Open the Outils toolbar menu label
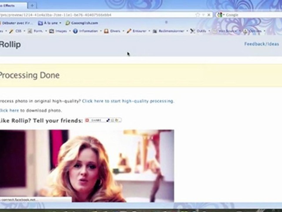This screenshot has height=212, width=282. [202, 31]
